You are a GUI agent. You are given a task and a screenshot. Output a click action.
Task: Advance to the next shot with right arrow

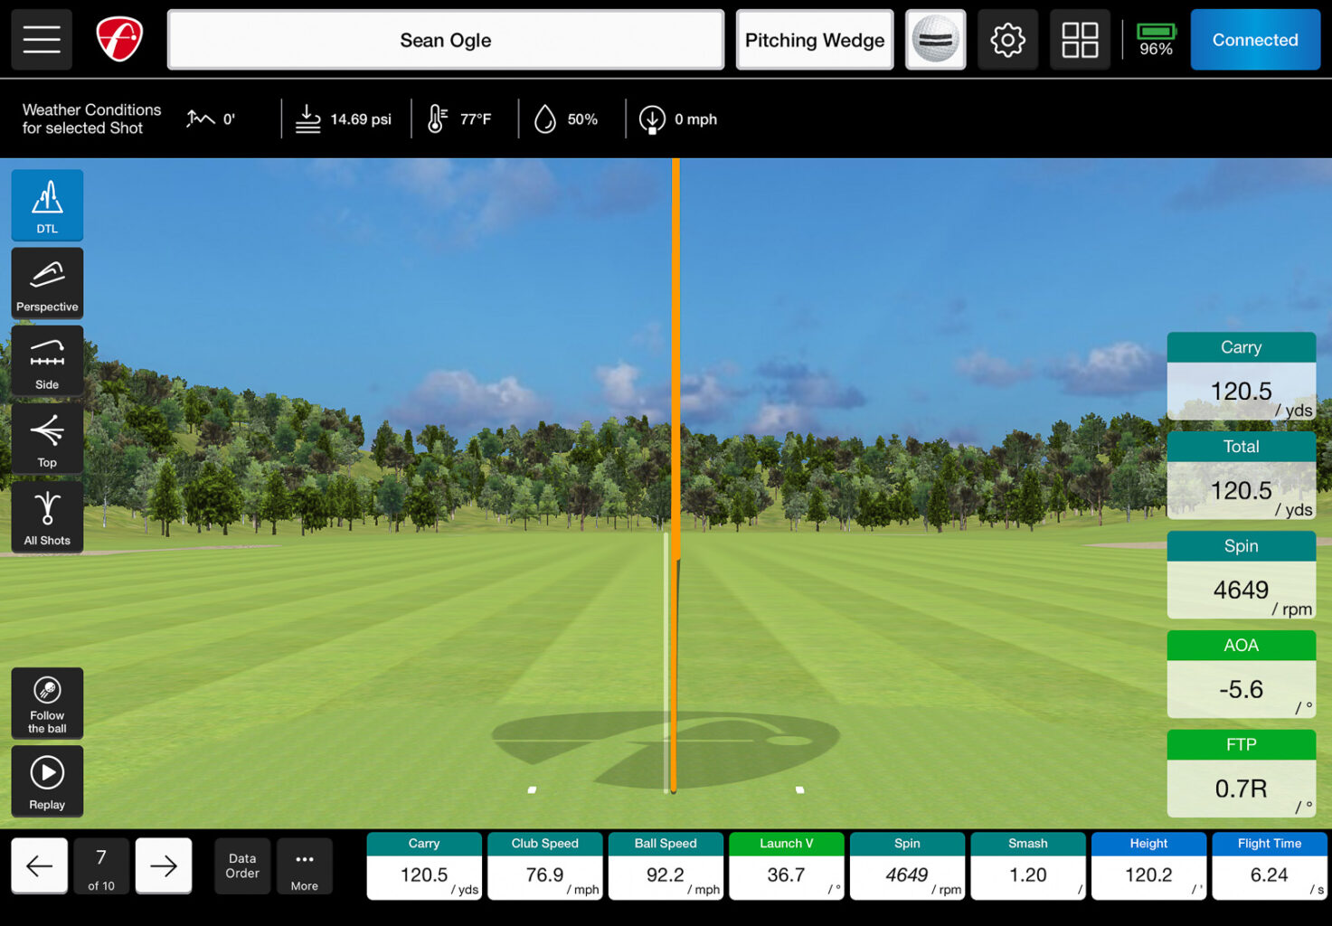(163, 865)
